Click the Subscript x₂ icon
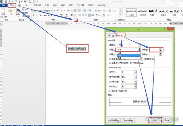 point(48,15)
